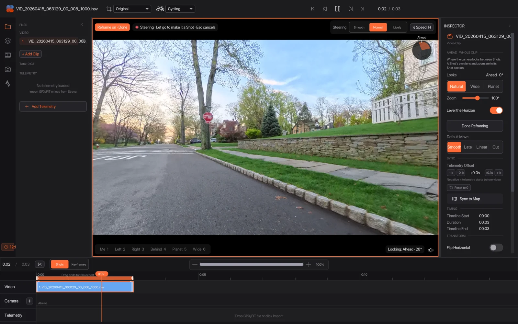
Task: Select the Right 3 view preset
Action: point(138,249)
